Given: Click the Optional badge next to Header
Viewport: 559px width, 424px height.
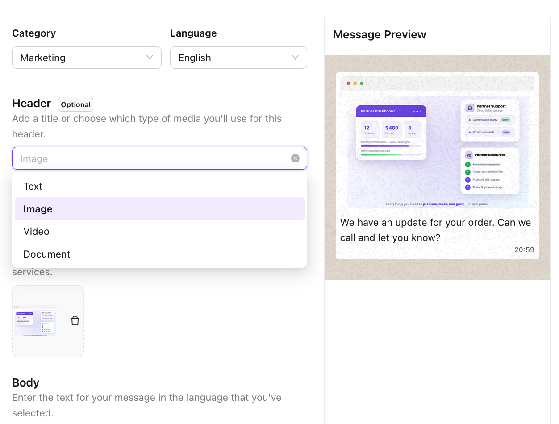Looking at the screenshot, I should 75,104.
